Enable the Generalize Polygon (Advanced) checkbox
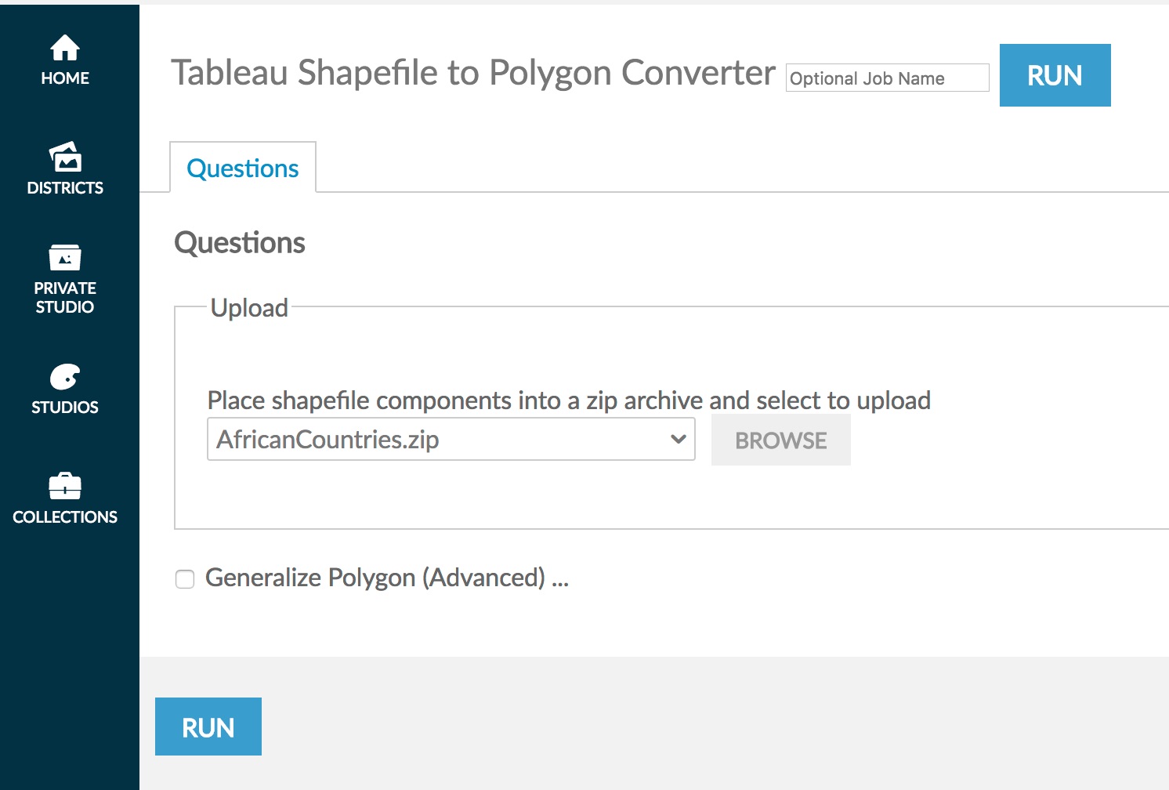Viewport: 1169px width, 790px height. tap(185, 579)
